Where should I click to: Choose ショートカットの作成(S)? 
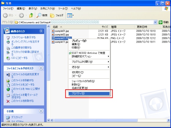coord(89,81)
